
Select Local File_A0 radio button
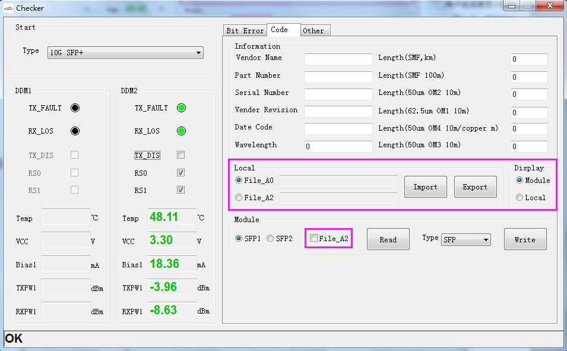pyautogui.click(x=239, y=180)
